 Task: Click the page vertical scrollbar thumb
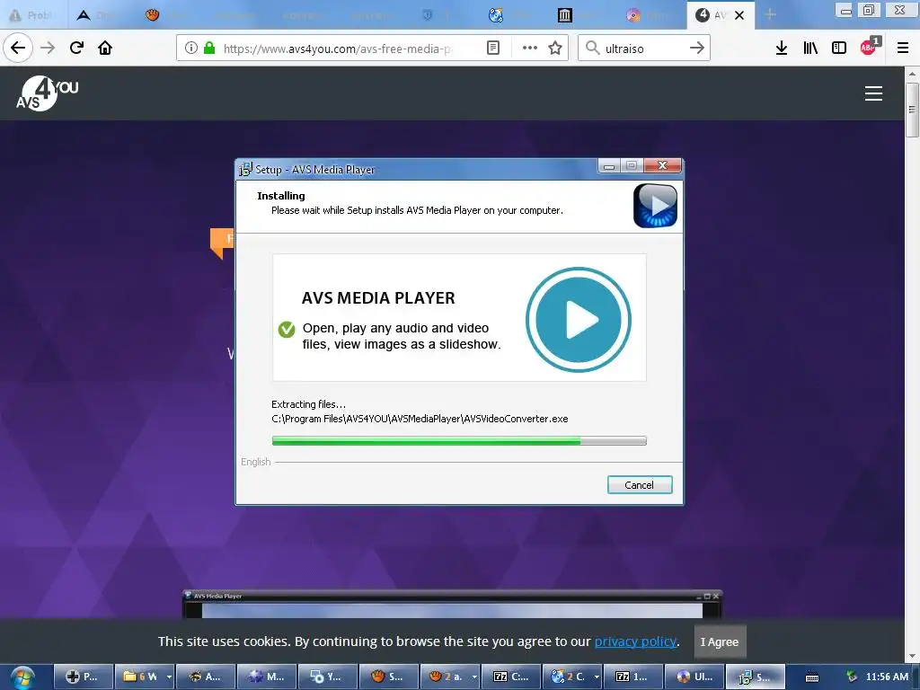(912, 111)
